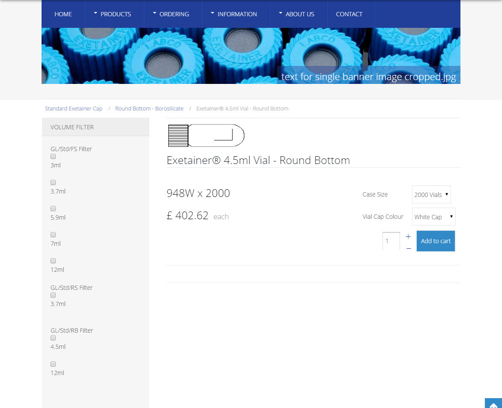Click the current page breadcrumb text
The height and width of the screenshot is (408, 502).
coord(242,108)
